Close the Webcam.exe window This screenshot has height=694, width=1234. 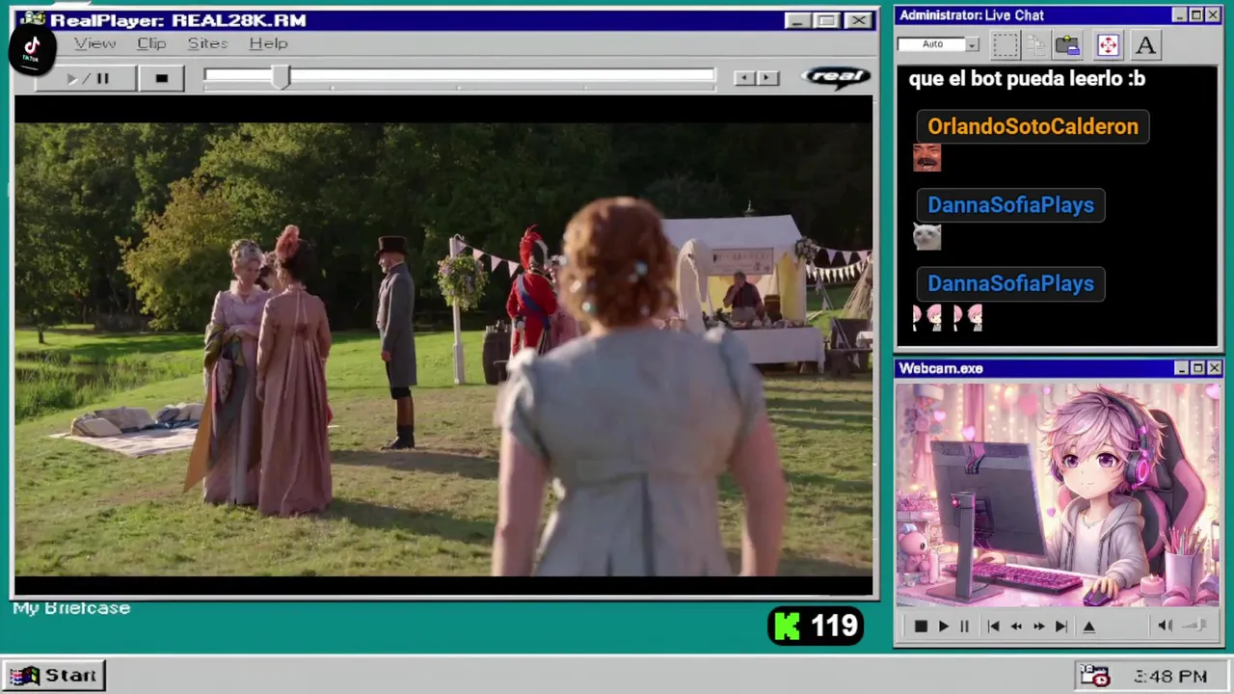coord(1214,368)
